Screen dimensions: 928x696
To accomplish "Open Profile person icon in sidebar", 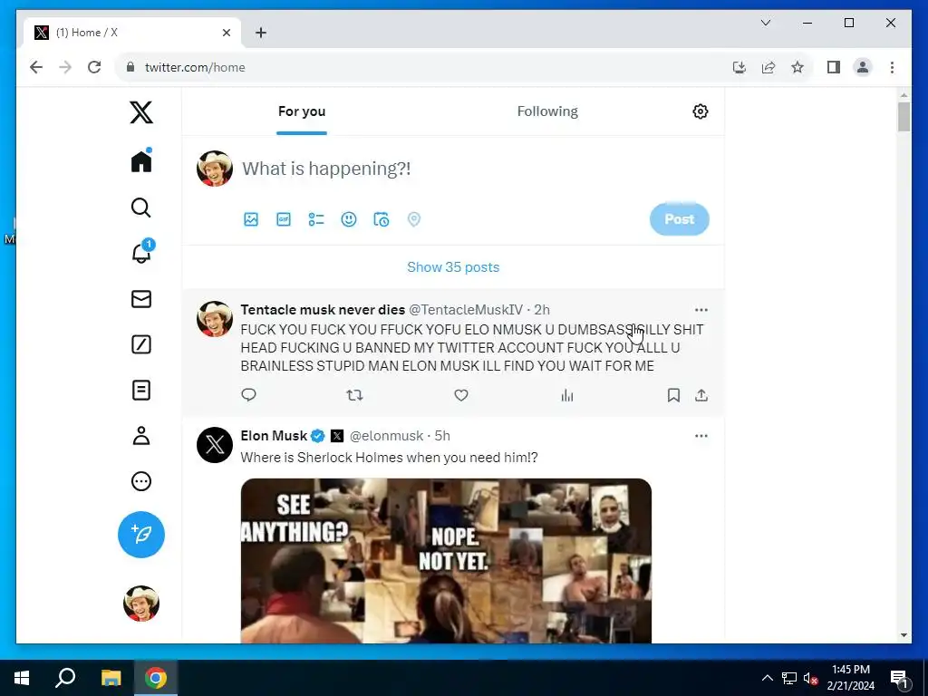I will [x=140, y=436].
